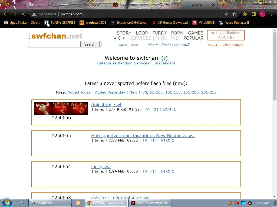Click the tiniestdog thumbnail image
277x207 pixels.
pyautogui.click(x=61, y=108)
